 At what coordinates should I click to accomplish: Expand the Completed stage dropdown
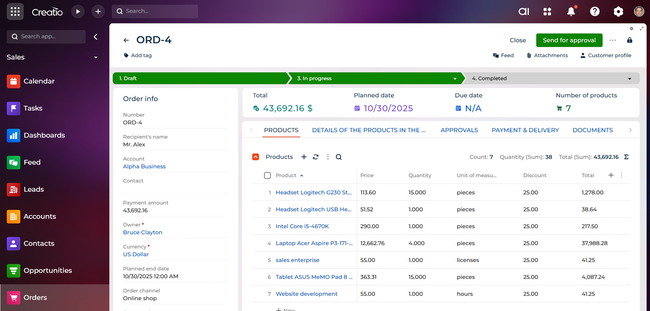tap(630, 78)
